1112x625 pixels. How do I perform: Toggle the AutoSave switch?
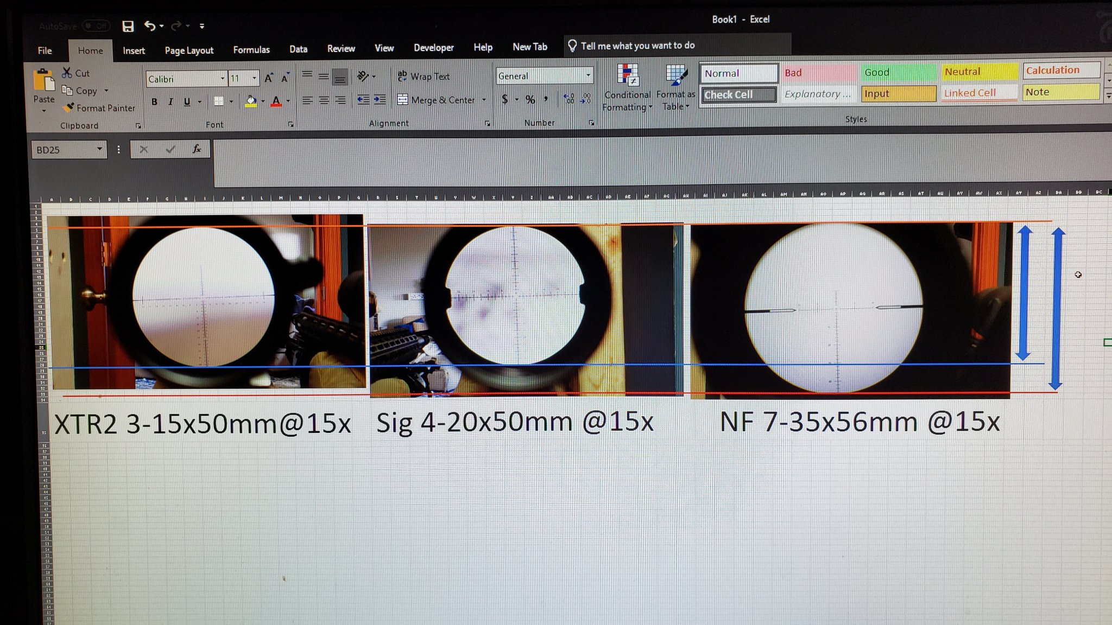tap(96, 26)
